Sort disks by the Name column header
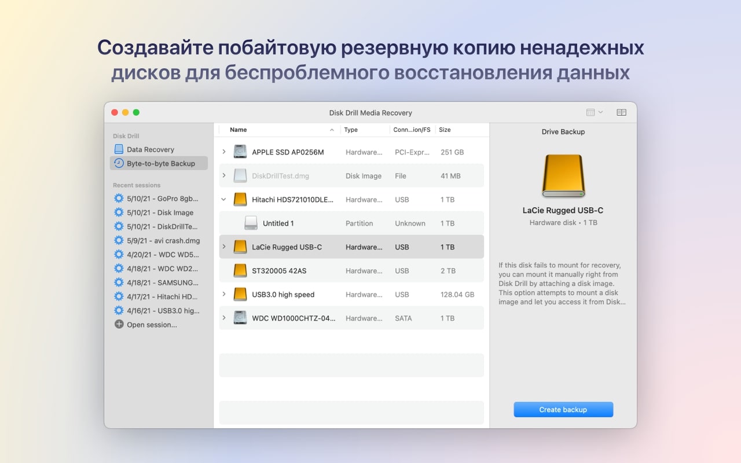This screenshot has height=463, width=741. (238, 130)
